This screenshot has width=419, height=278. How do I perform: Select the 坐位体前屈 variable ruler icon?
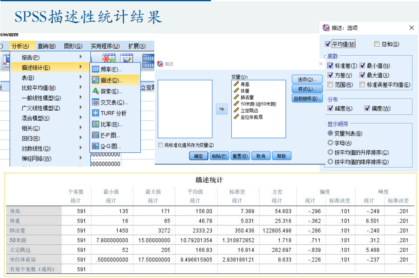coord(236,117)
